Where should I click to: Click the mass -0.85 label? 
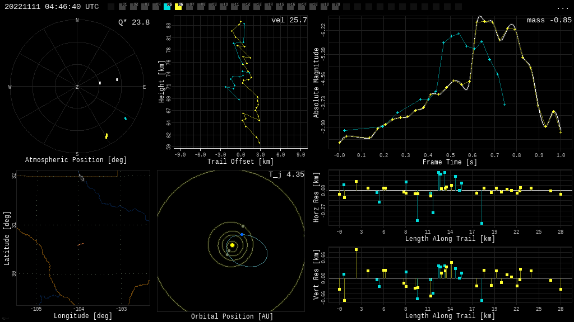point(549,20)
